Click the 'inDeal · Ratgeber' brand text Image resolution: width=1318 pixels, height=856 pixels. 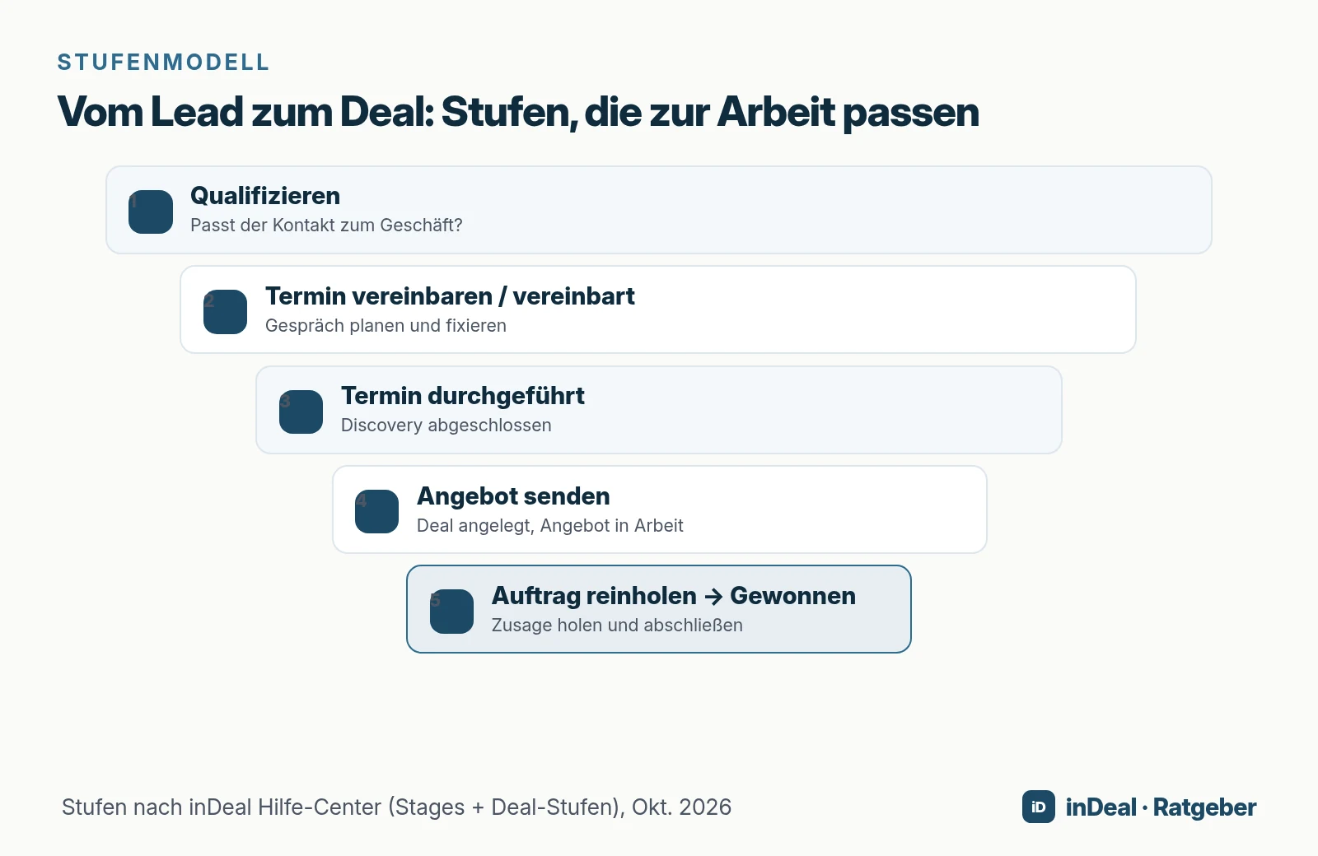(x=1161, y=807)
